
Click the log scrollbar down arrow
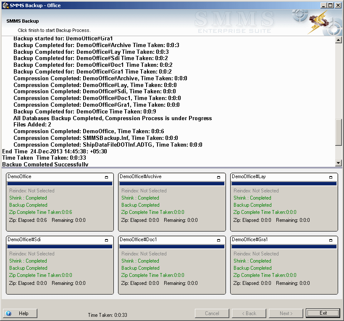(x=339, y=163)
